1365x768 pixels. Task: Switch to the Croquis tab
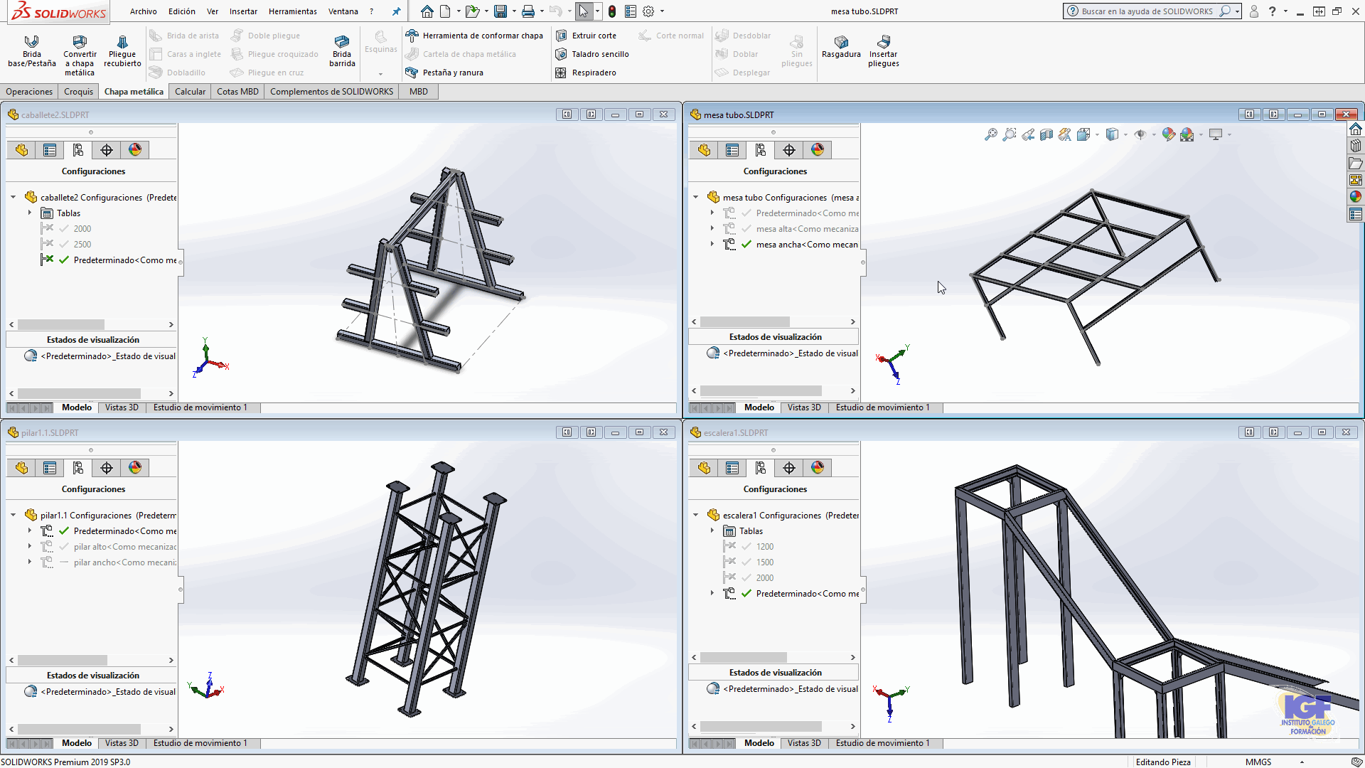click(x=77, y=91)
